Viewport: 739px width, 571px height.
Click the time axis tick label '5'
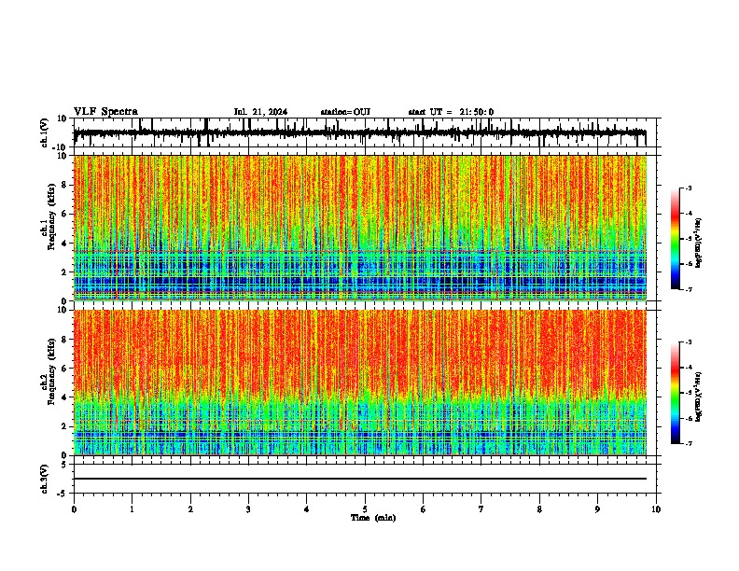point(365,509)
